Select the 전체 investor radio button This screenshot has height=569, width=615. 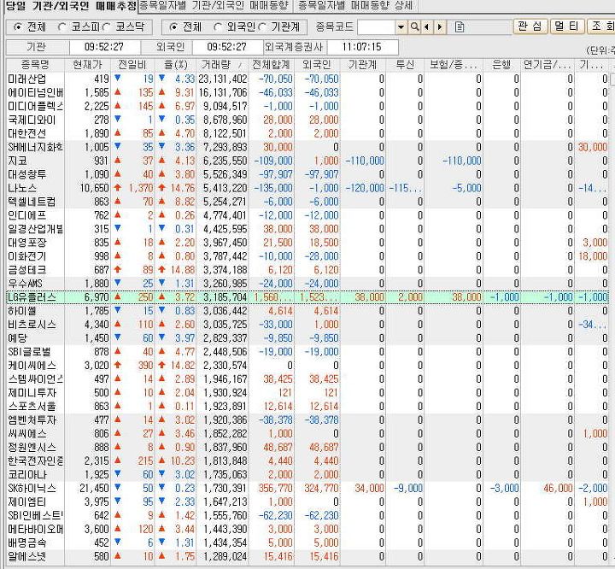tap(173, 27)
